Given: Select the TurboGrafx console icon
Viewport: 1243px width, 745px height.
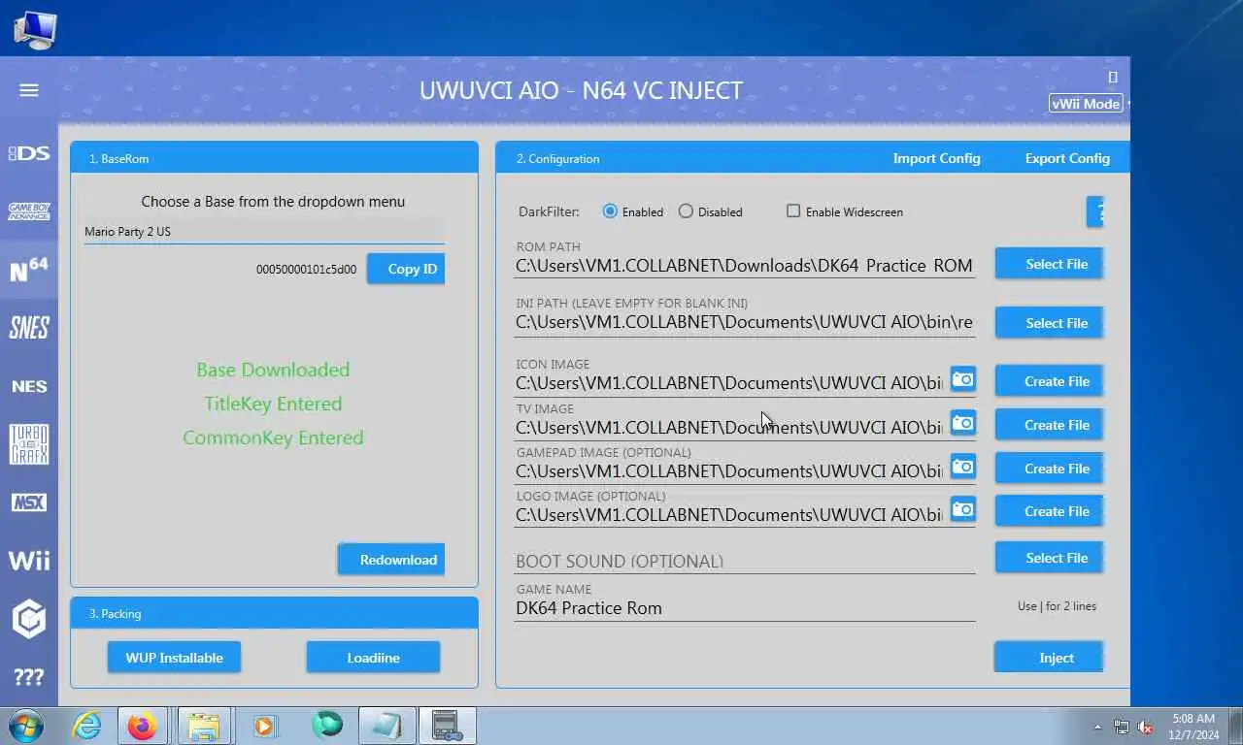Looking at the screenshot, I should pos(29,444).
